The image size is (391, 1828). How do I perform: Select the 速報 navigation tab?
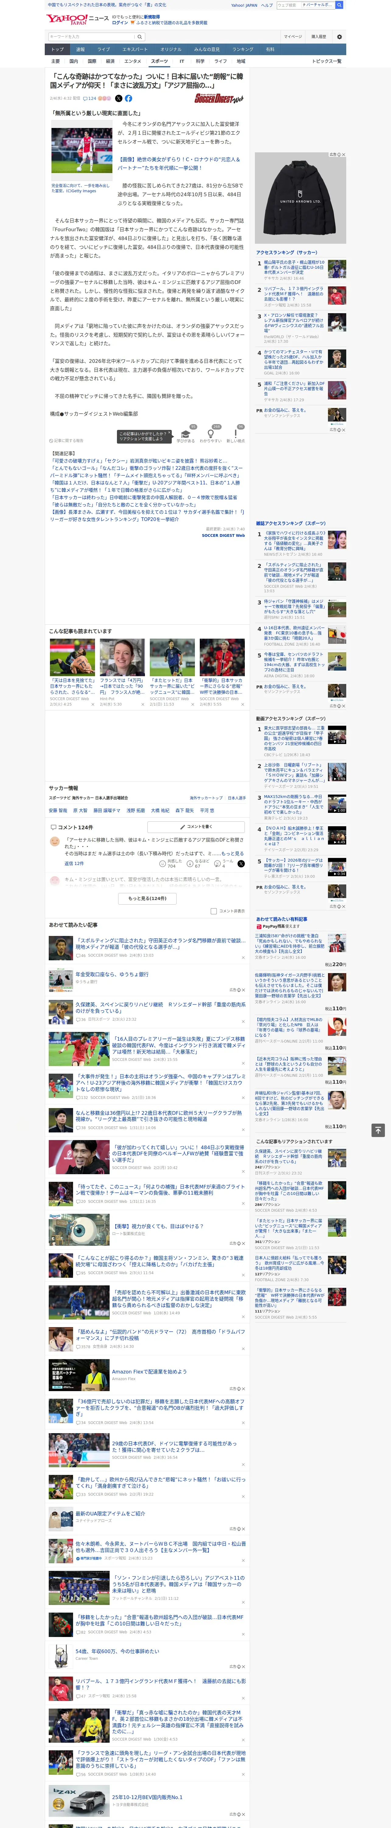(x=80, y=50)
